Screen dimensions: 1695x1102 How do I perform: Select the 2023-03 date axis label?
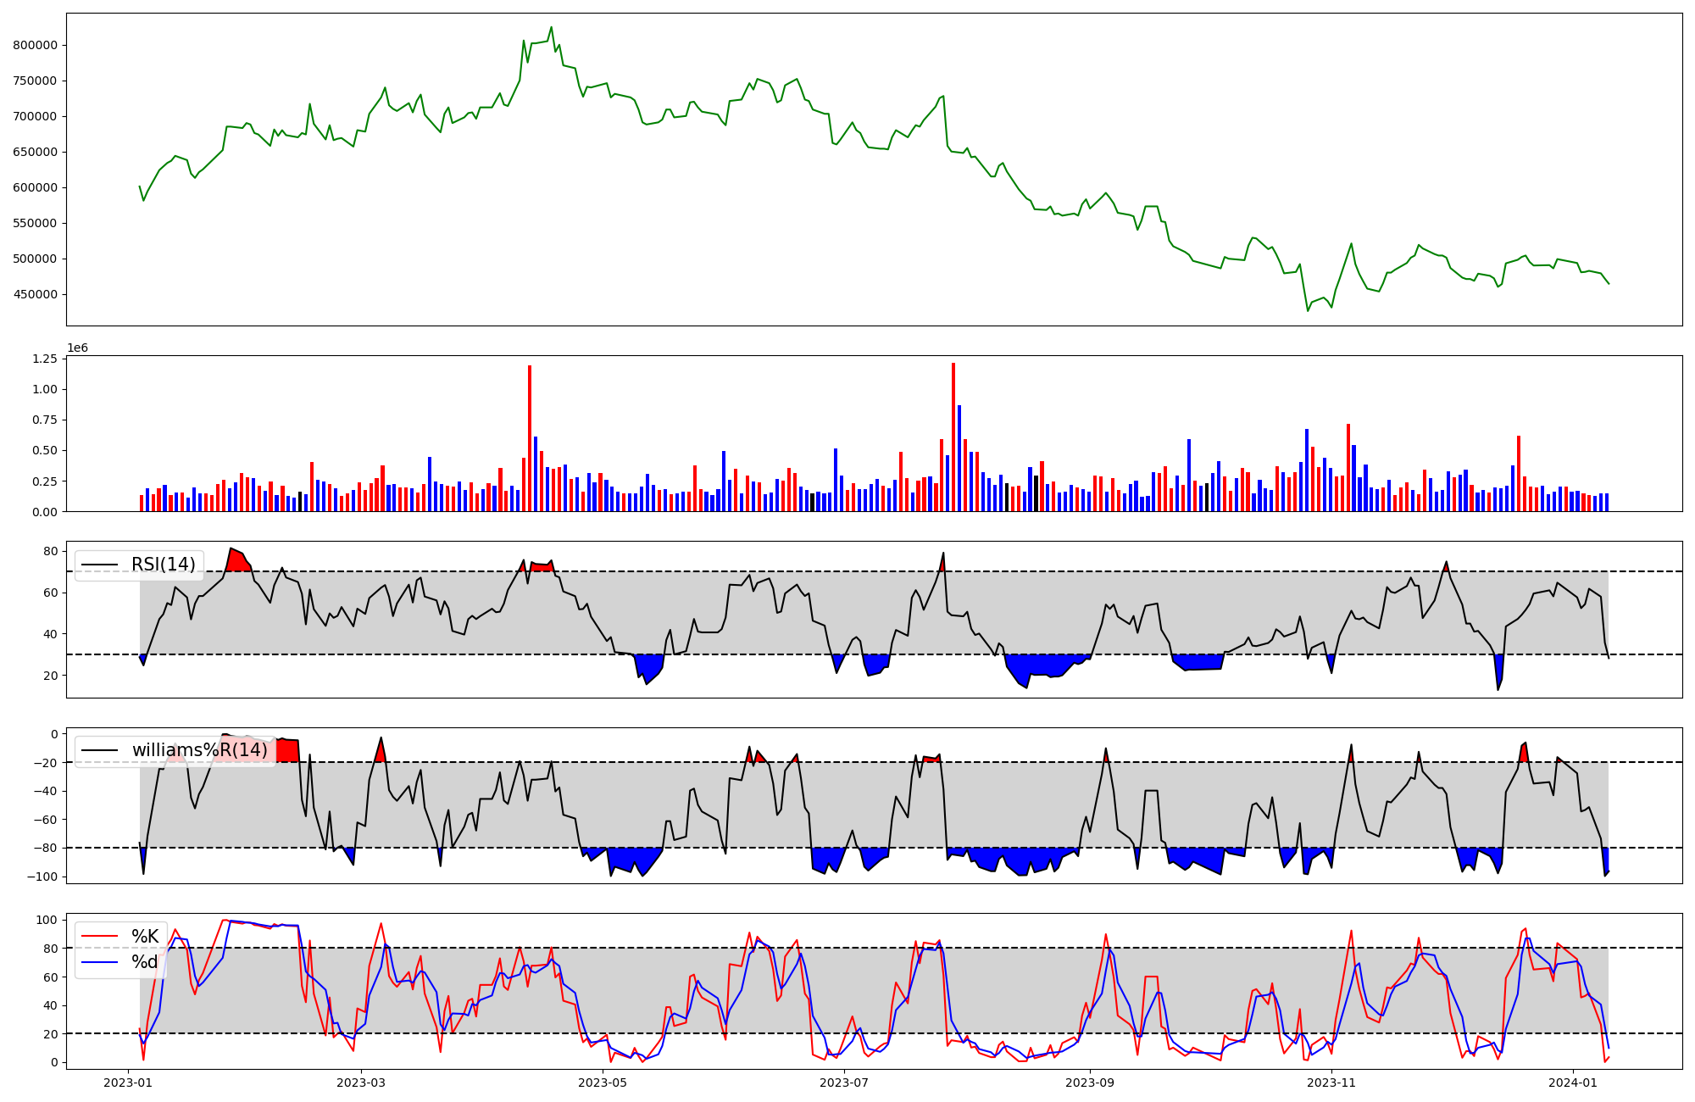(361, 1083)
